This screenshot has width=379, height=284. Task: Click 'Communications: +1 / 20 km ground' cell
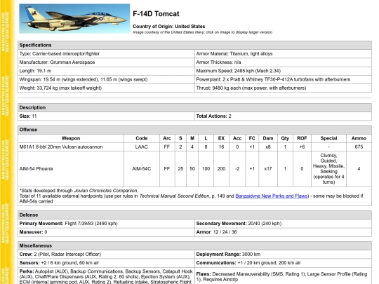tap(283, 263)
